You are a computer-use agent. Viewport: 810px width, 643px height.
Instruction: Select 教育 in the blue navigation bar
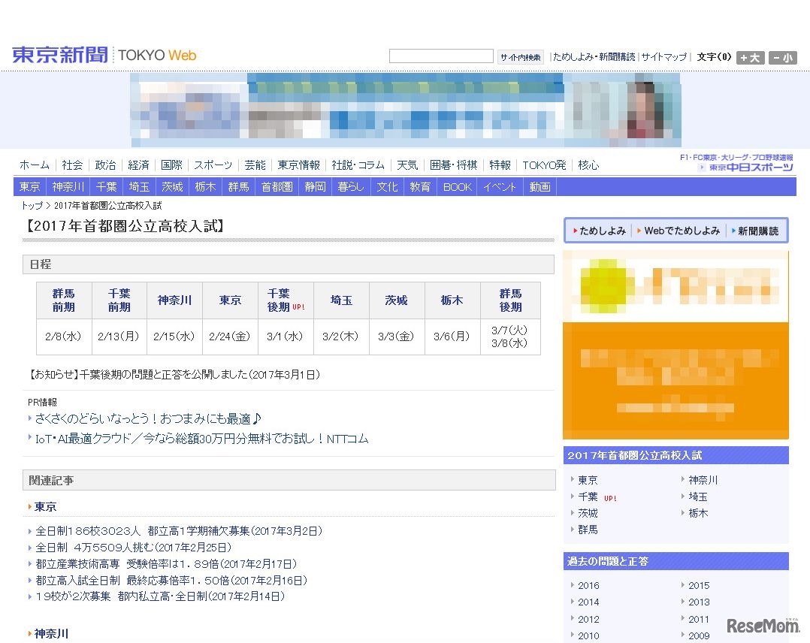point(420,187)
